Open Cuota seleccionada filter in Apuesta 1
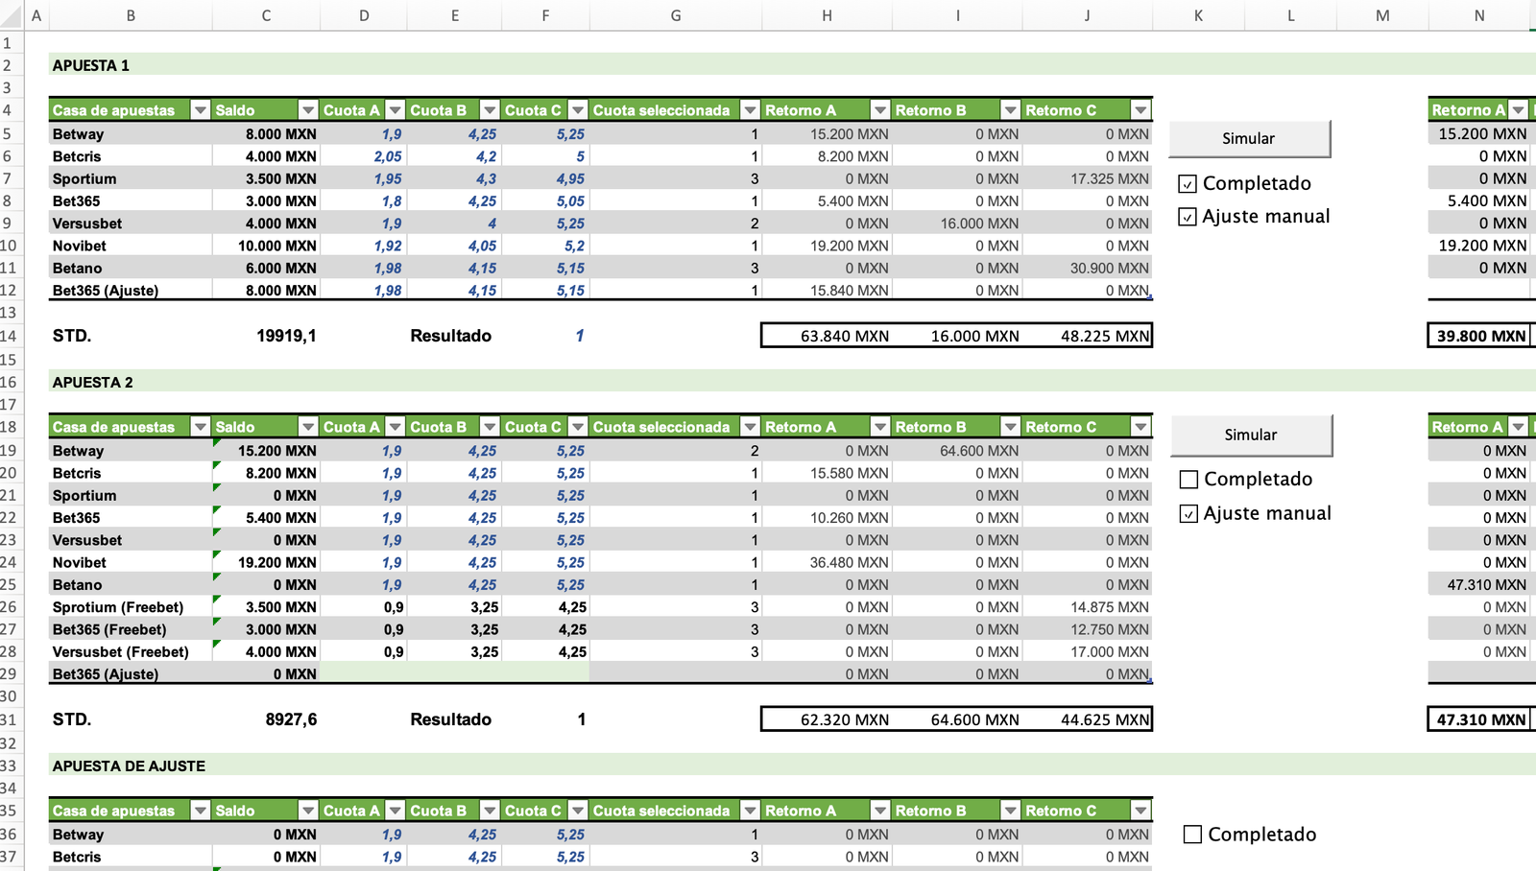This screenshot has width=1536, height=871. coord(750,110)
